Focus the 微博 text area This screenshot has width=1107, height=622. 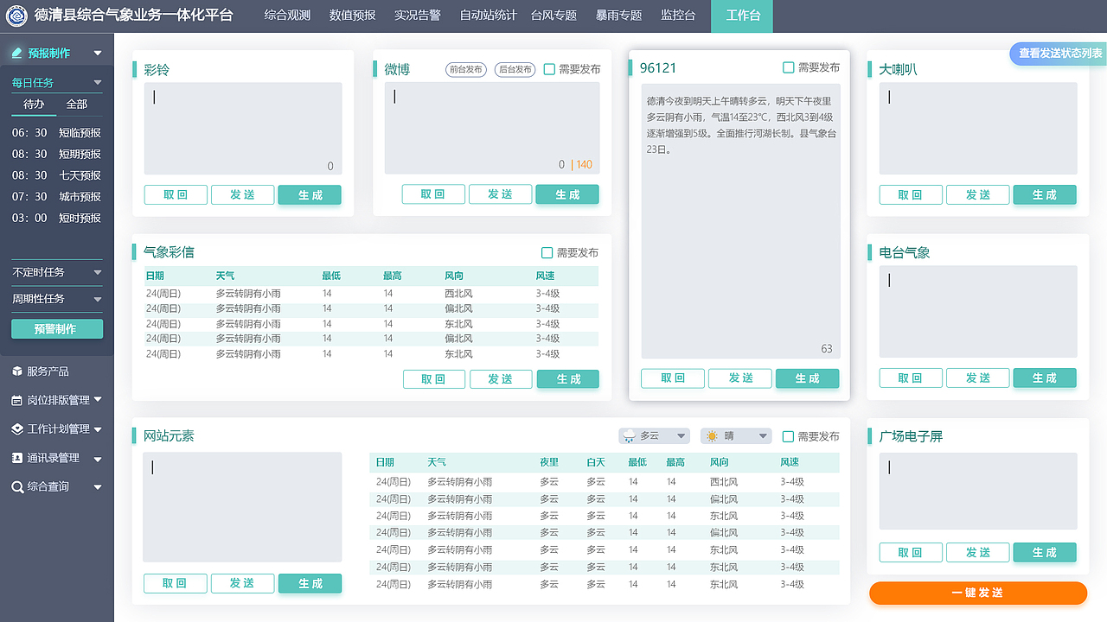(x=492, y=128)
